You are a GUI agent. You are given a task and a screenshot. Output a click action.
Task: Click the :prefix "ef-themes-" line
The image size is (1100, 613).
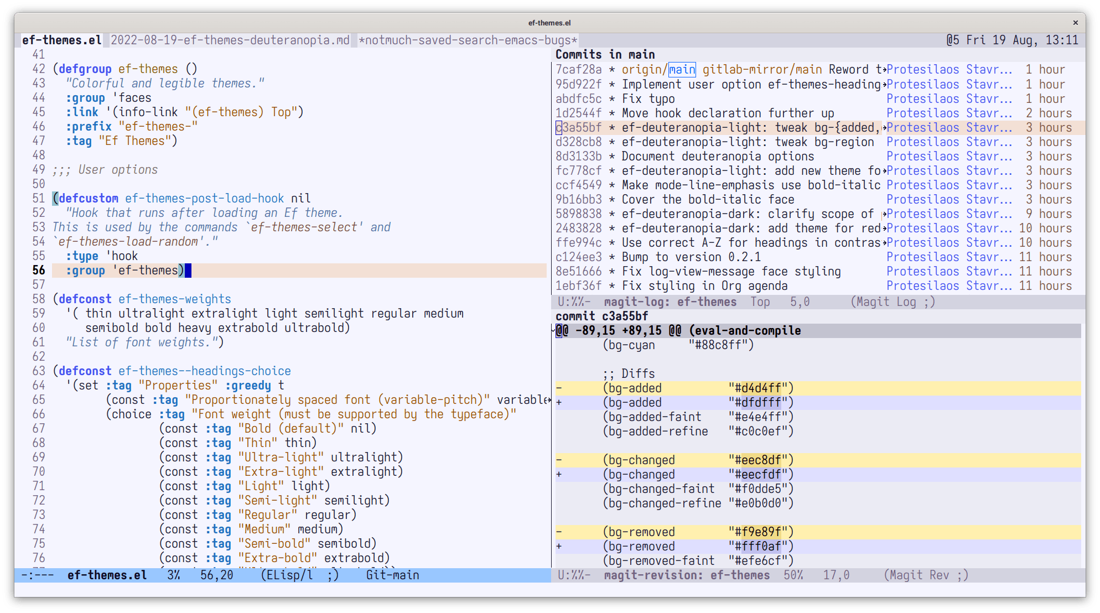coord(131,126)
